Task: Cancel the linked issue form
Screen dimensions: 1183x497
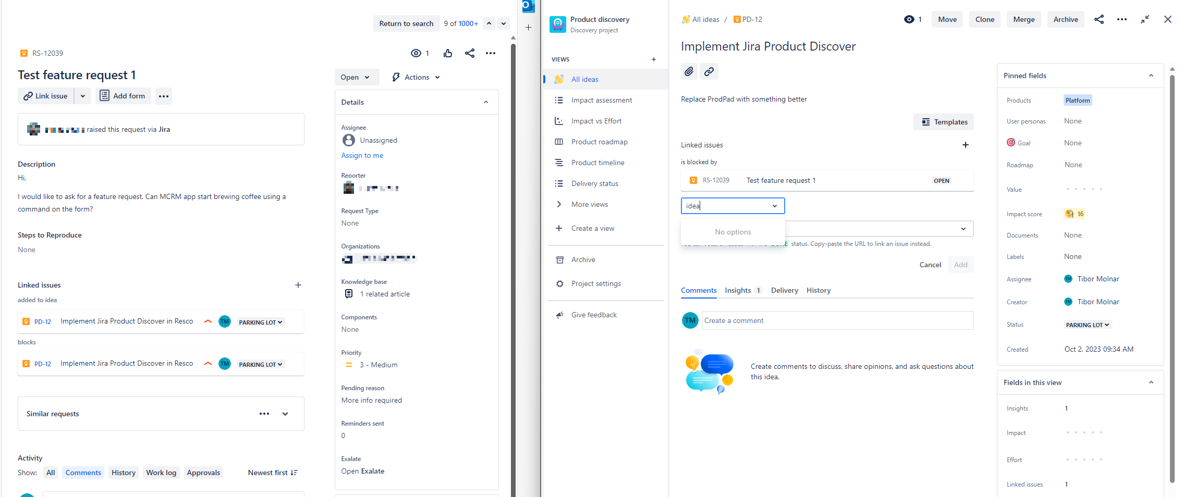Action: point(930,265)
